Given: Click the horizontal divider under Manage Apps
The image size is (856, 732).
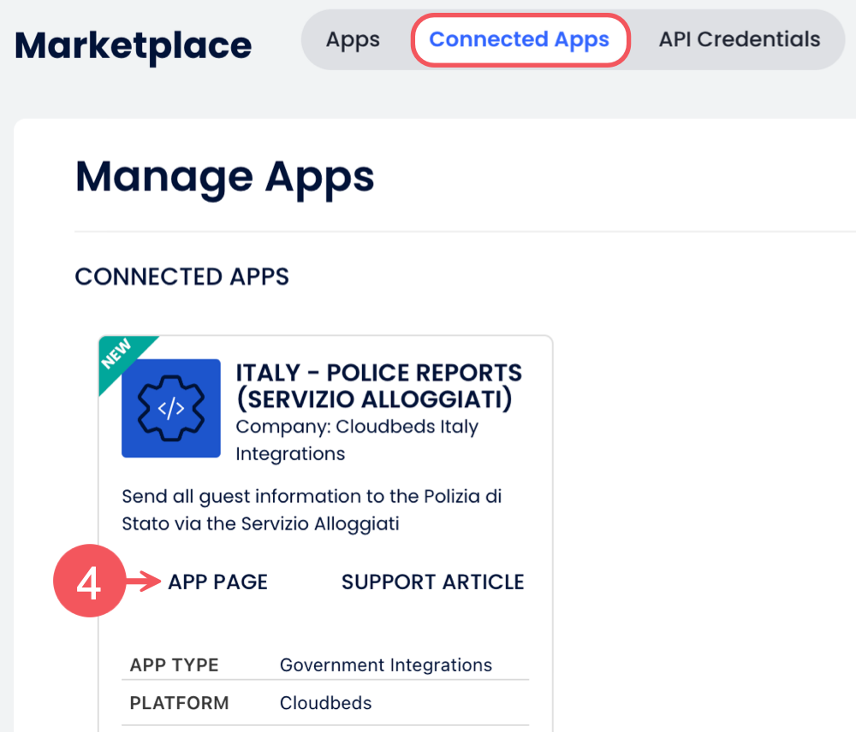Looking at the screenshot, I should [x=462, y=231].
